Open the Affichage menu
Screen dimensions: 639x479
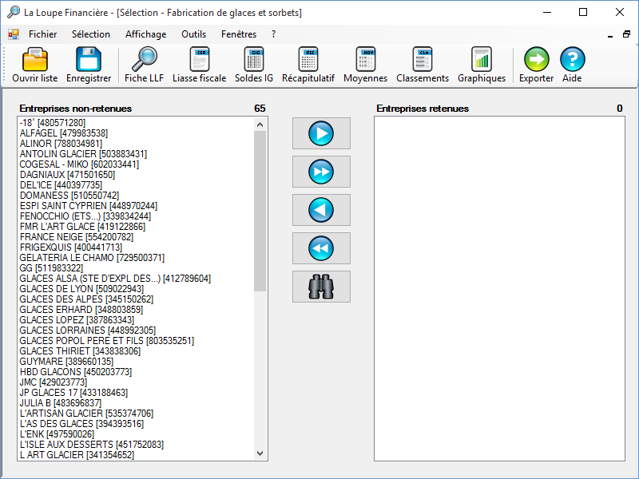[x=146, y=34]
